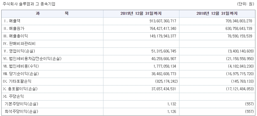Select value (16,975,715,720)

click(x=240, y=74)
